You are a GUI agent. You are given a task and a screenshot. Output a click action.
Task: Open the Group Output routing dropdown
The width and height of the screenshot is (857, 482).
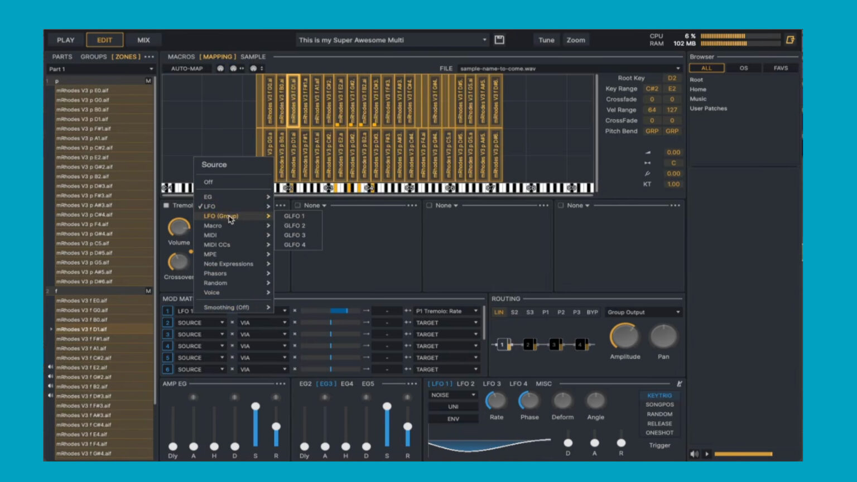click(643, 312)
